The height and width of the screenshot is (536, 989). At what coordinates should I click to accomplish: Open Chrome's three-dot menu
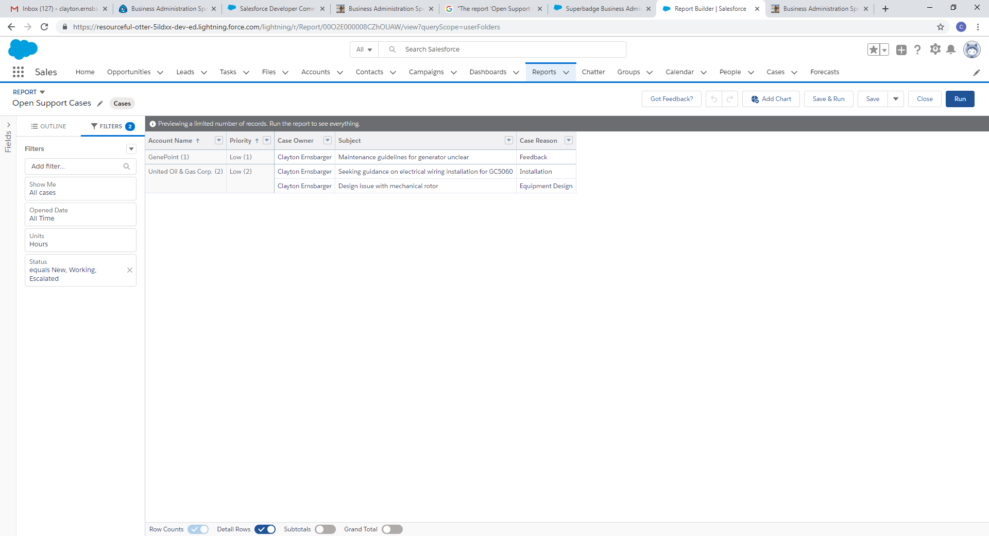coord(978,27)
